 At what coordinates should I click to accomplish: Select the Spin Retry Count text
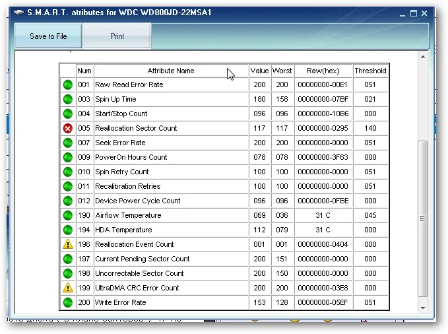(121, 172)
